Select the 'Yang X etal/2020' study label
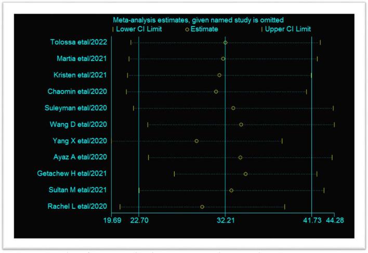The image size is (368, 253). (x=80, y=141)
